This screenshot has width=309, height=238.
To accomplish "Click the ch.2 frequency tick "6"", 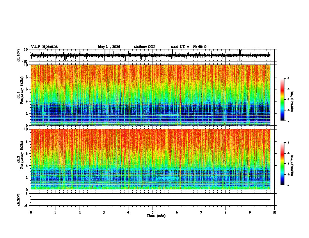I will [x=27, y=154].
